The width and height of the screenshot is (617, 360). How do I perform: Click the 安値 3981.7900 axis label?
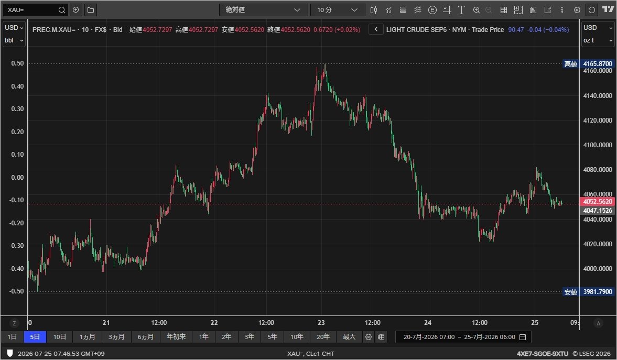pyautogui.click(x=588, y=292)
